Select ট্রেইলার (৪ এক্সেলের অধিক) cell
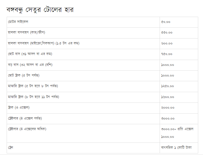Screen dimensions: 203x155 (x=83, y=134)
